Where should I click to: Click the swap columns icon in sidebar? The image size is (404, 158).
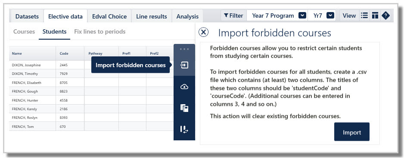pyautogui.click(x=184, y=130)
